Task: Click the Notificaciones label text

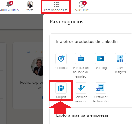Action: coord(9,10)
